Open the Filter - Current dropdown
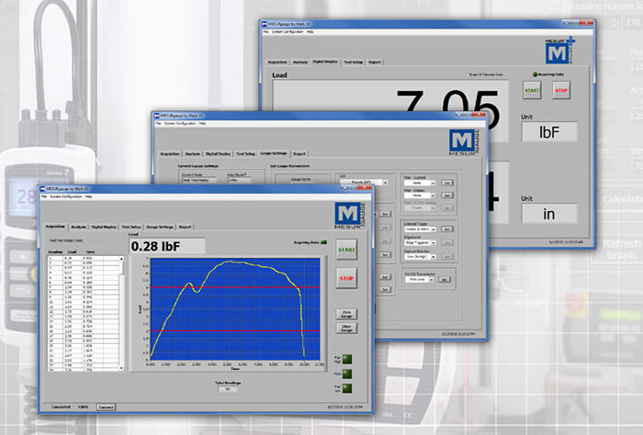643x435 pixels. point(420,184)
